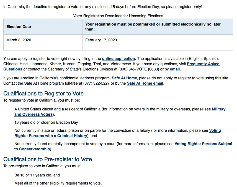Click the Qualifications to Pre-register to Vote heading
This screenshot has width=237, height=187.
point(48,159)
